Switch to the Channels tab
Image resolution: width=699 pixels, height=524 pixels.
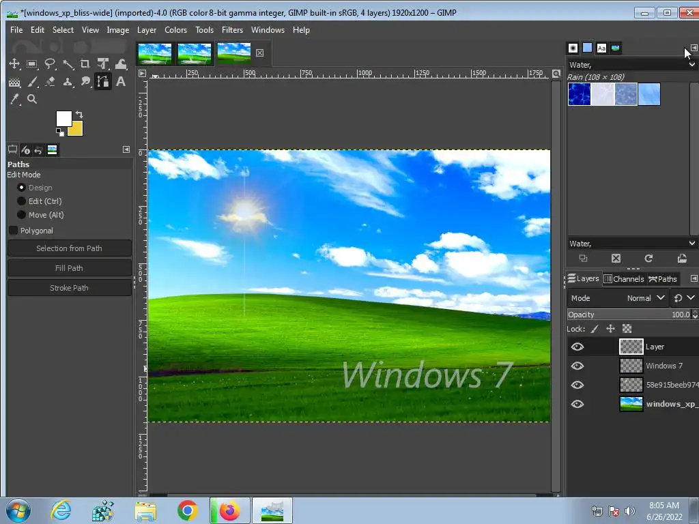[624, 279]
